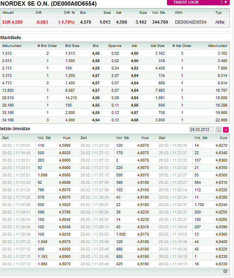Select trade time 29.02. | 11:35:01
Image resolution: width=234 pixels, height=278 pixels.
(x=16, y=146)
